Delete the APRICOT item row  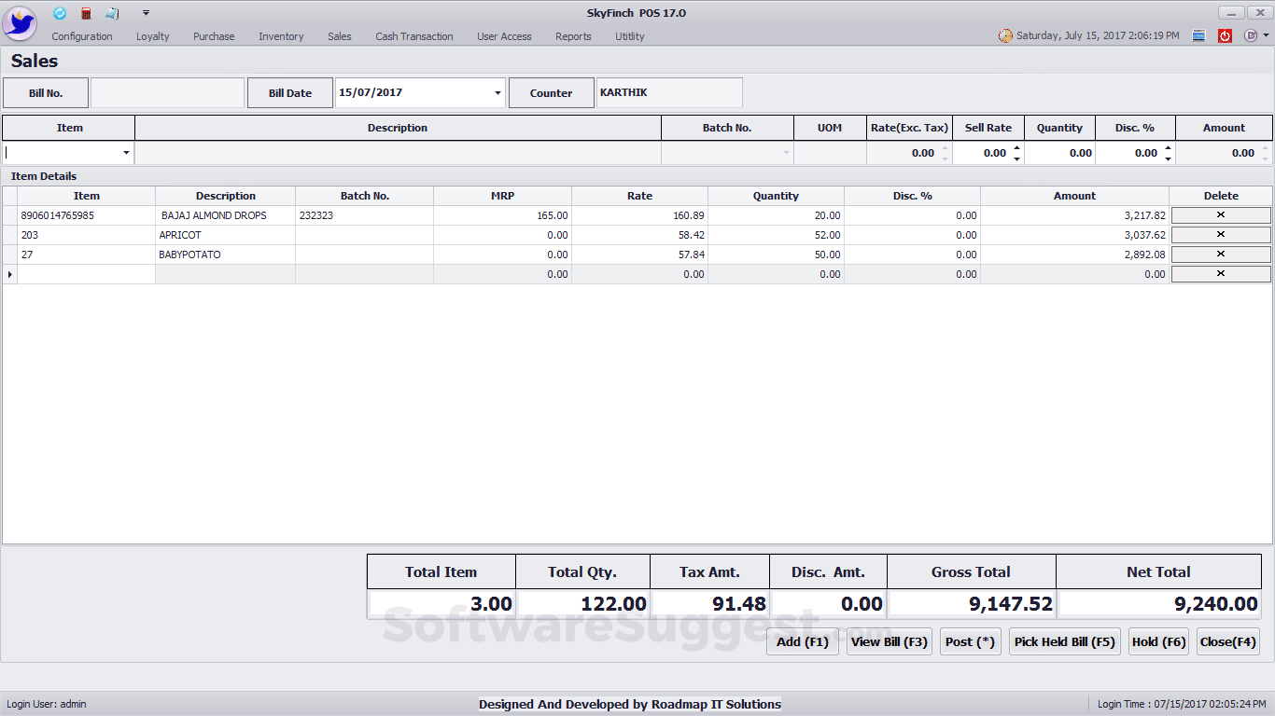1221,235
